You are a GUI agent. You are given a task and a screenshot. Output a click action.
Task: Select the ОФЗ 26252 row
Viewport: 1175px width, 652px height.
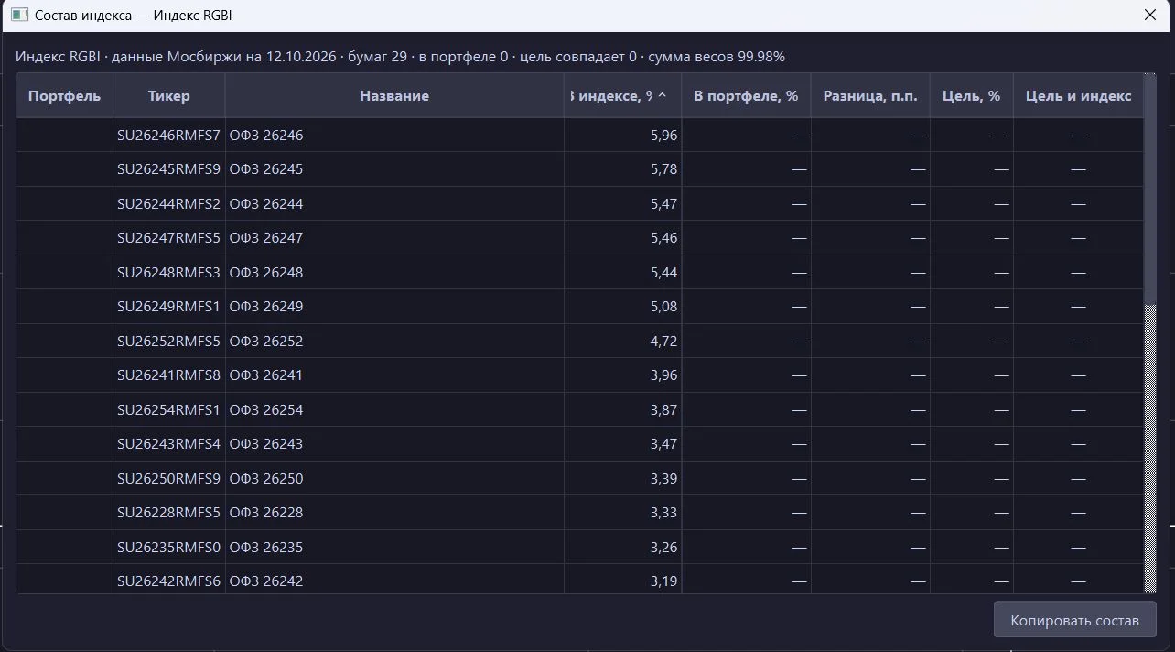pyautogui.click(x=580, y=342)
